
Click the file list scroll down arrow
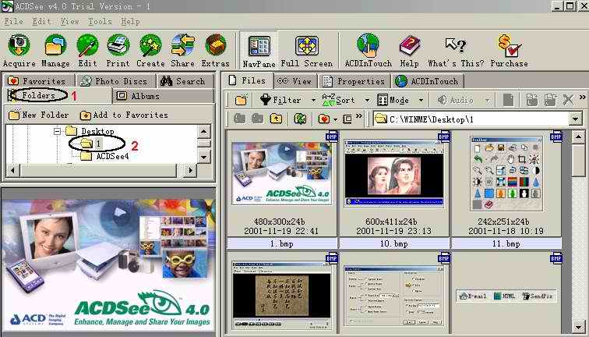[579, 327]
